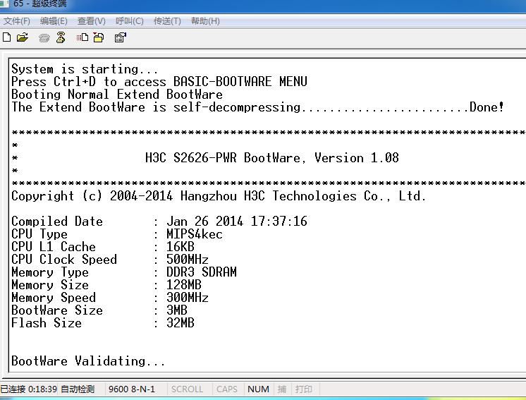This screenshot has height=400, width=526.
Task: Click the 'BootWare Validating...' line
Action: tap(88, 361)
